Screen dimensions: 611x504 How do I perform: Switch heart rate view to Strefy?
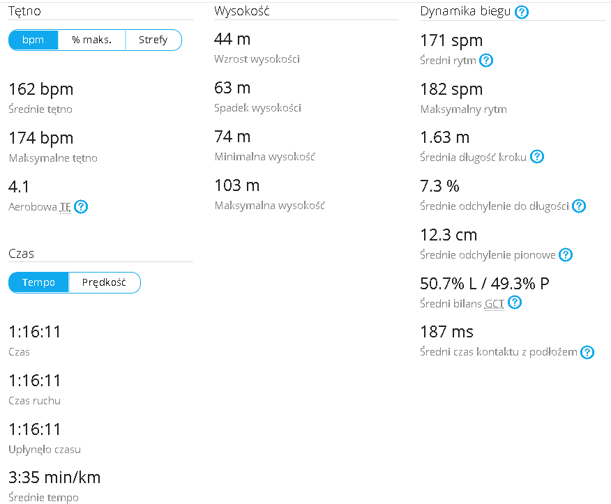tap(153, 40)
